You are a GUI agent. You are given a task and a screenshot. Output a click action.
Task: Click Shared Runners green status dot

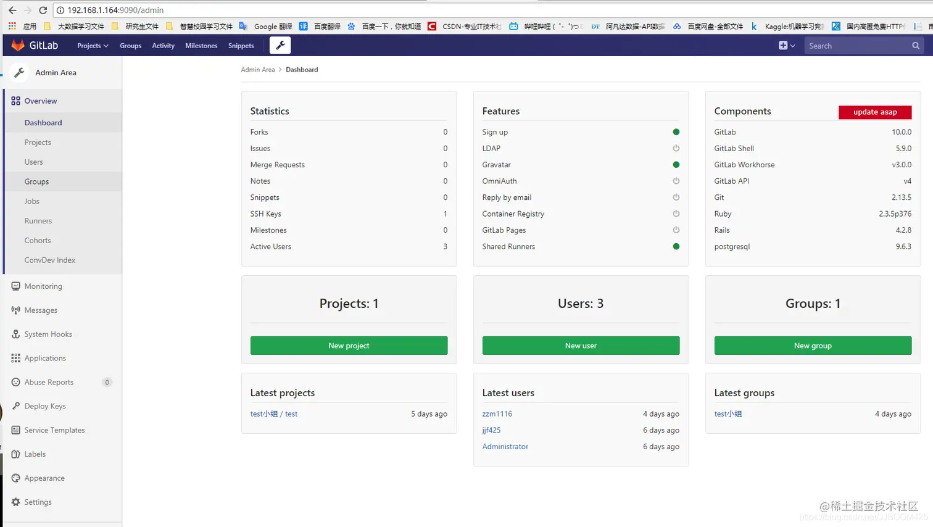point(676,246)
